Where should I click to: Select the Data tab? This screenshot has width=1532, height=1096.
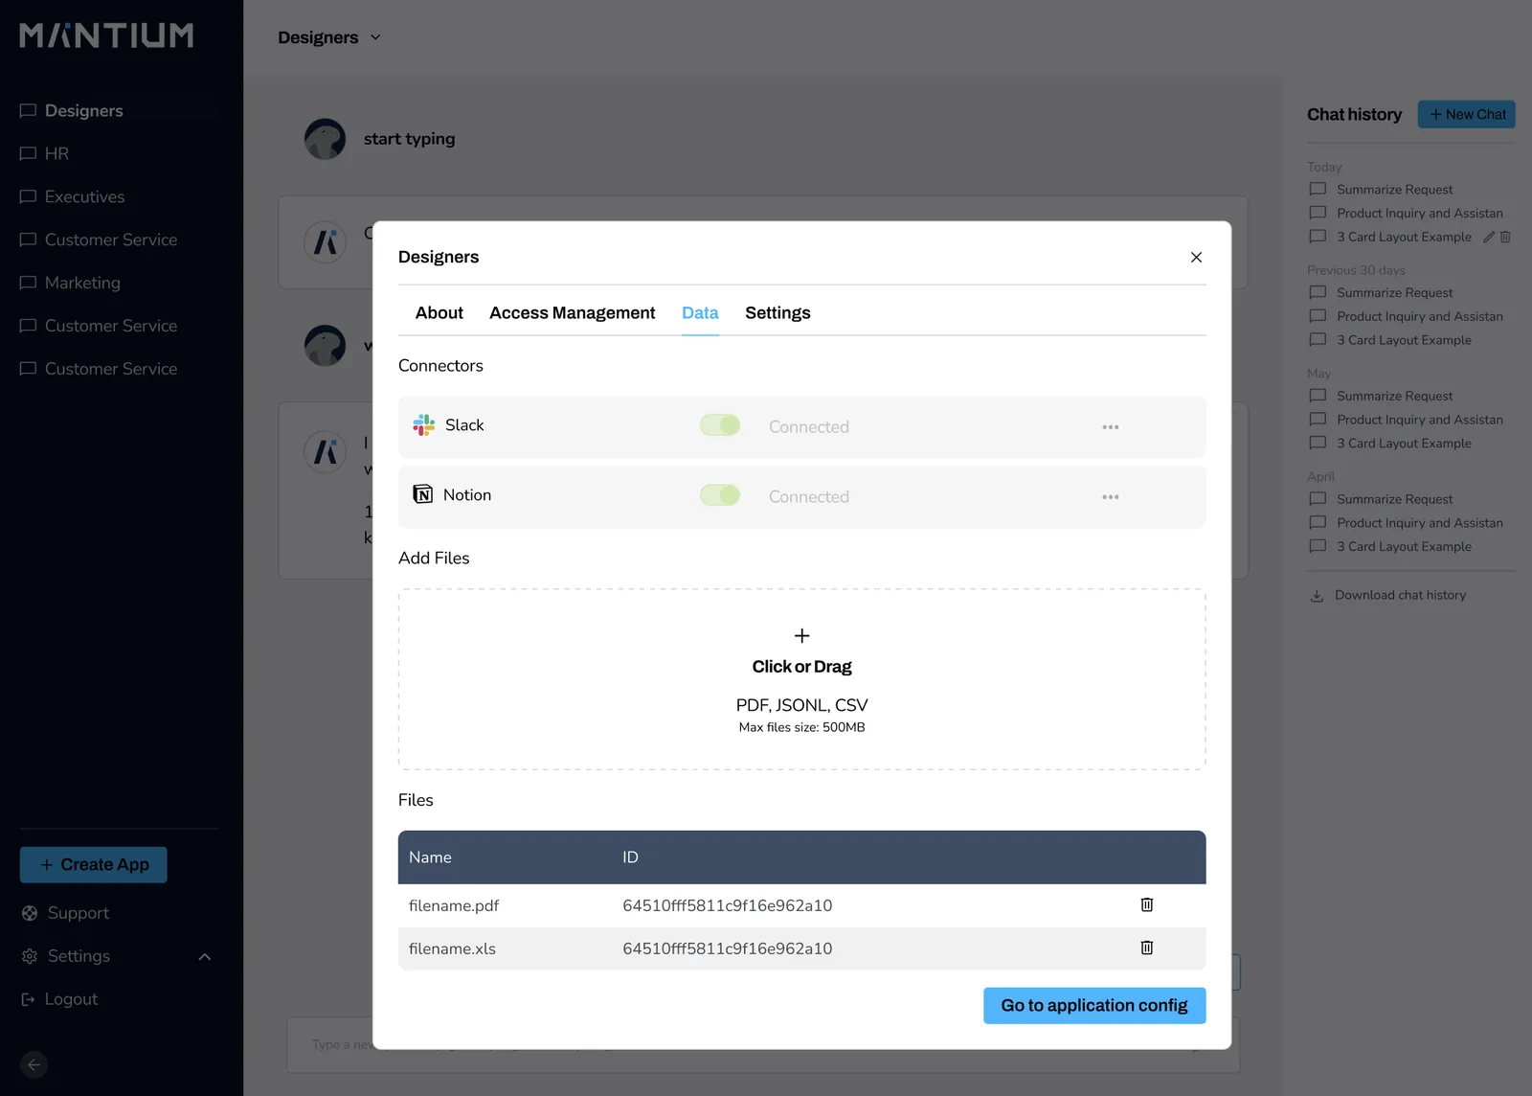tap(700, 313)
